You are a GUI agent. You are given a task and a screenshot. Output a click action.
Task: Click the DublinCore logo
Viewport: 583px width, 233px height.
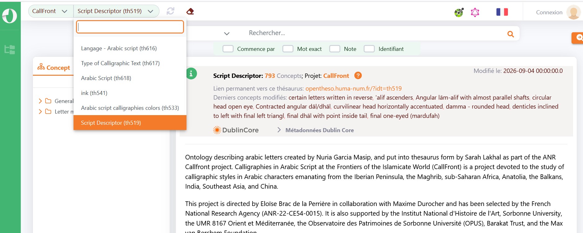(236, 130)
